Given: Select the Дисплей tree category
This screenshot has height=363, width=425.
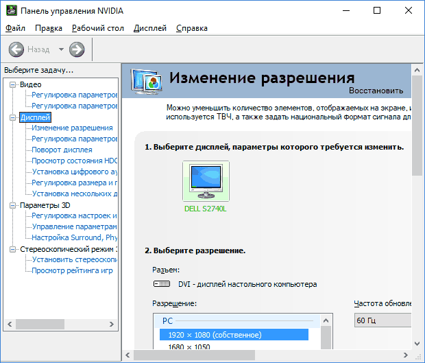Looking at the screenshot, I should click(x=35, y=117).
